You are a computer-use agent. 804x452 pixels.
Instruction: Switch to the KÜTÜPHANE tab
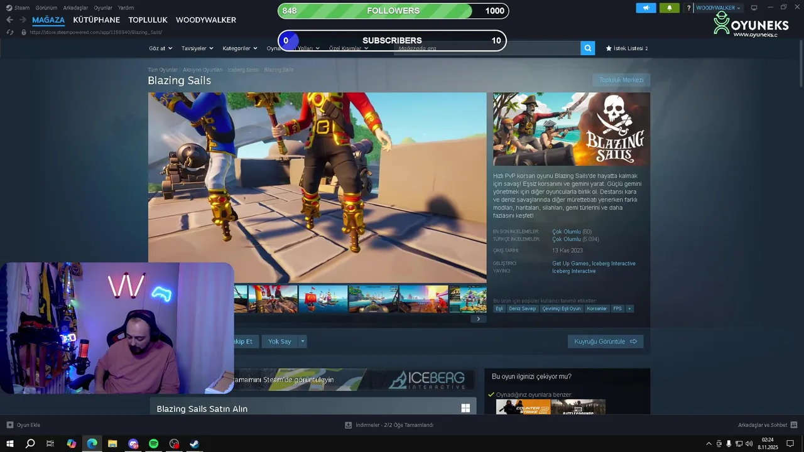point(96,20)
